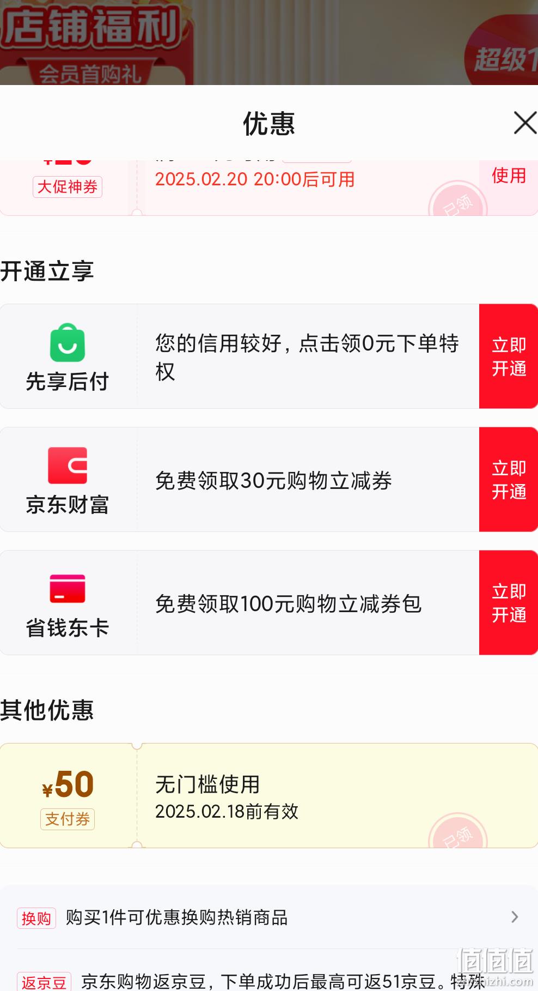538x991 pixels.
Task: Expand the 换购 offer chevron arrow
Action: tap(515, 917)
